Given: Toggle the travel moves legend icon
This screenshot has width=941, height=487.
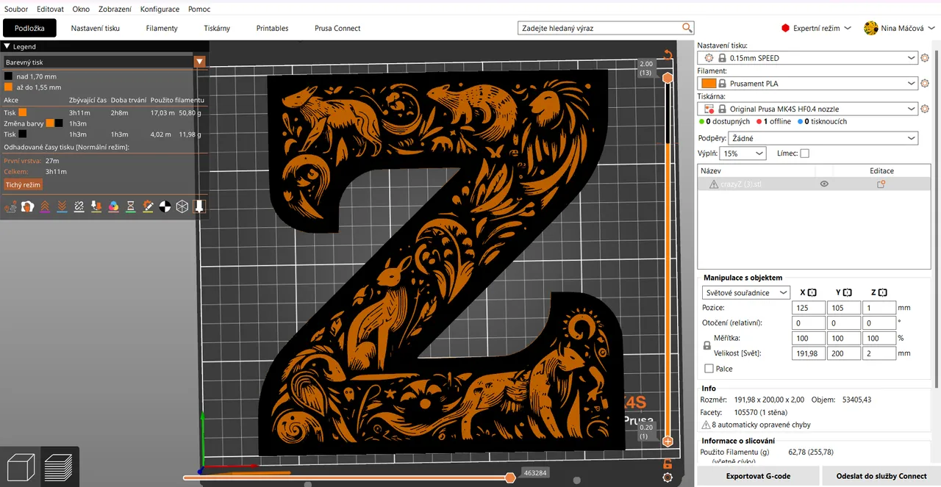Looking at the screenshot, I should [11, 207].
